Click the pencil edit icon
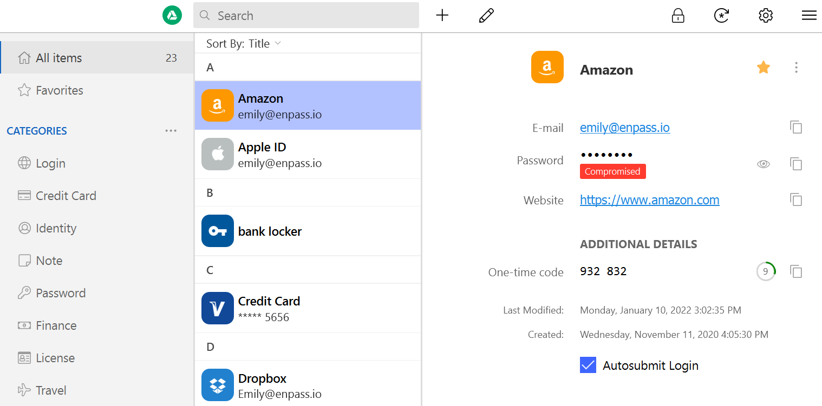This screenshot has width=822, height=406. pos(487,15)
